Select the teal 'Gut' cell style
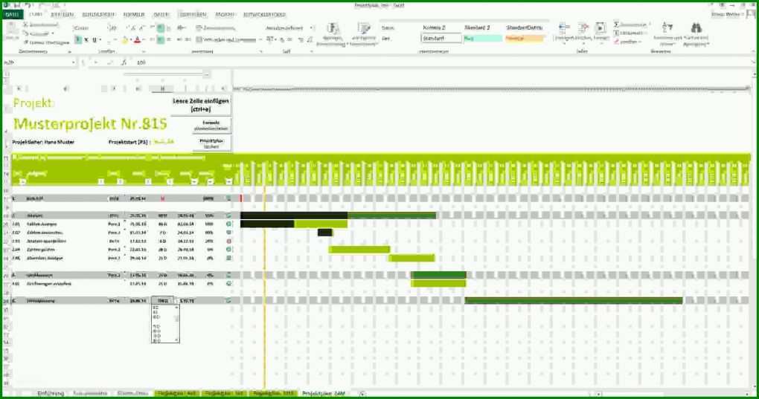This screenshot has width=759, height=399. [482, 38]
